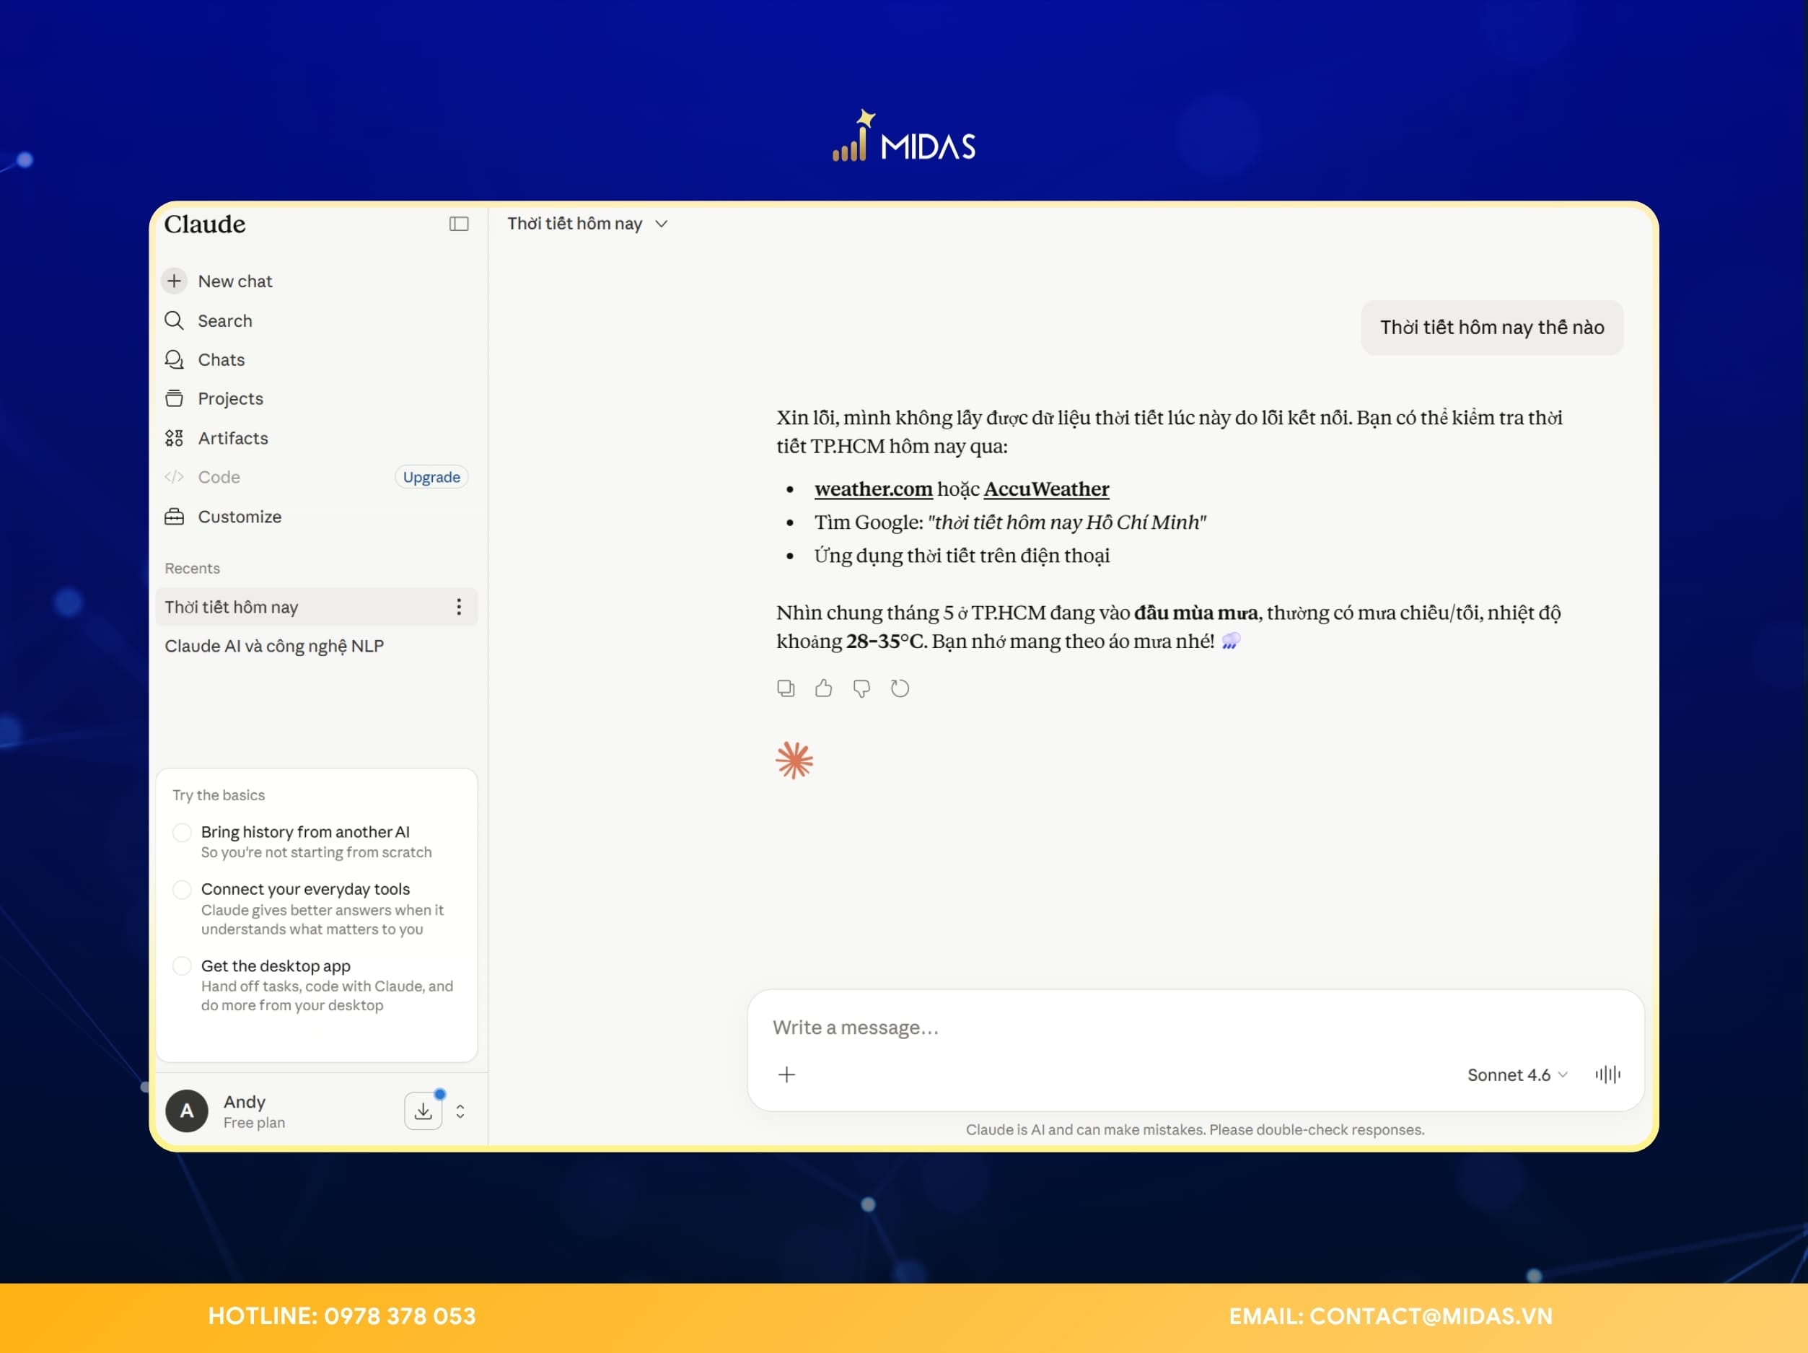This screenshot has height=1353, width=1808.
Task: Give thumbs up to the response
Action: pos(823,688)
